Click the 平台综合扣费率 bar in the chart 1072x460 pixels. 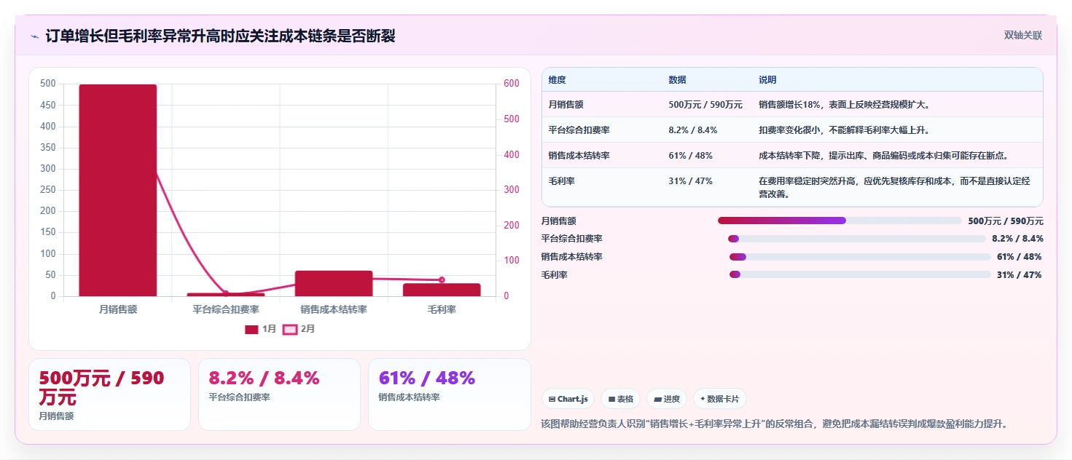click(226, 295)
